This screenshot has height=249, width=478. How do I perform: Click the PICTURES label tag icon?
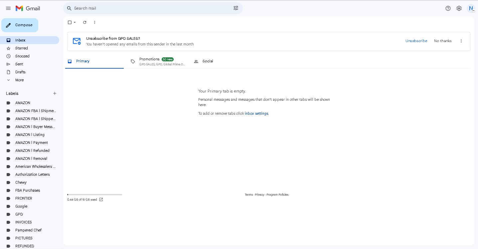click(x=9, y=238)
